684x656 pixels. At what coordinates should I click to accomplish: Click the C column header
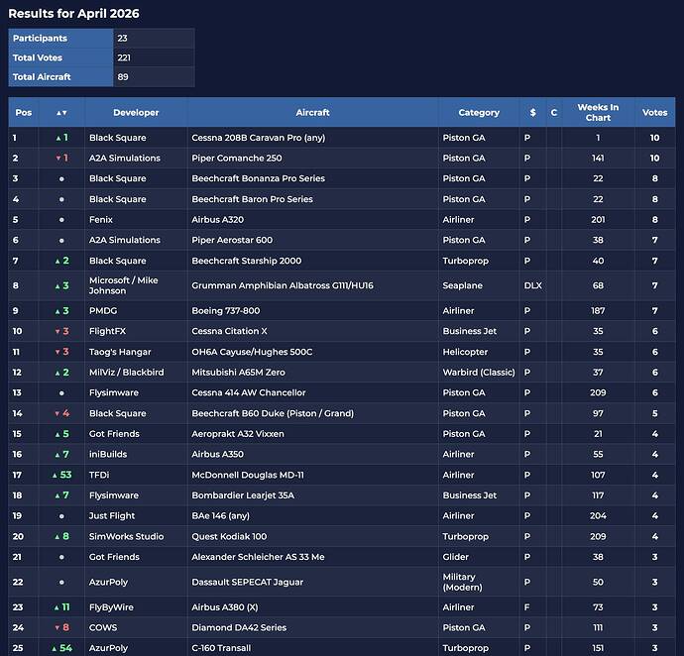554,113
